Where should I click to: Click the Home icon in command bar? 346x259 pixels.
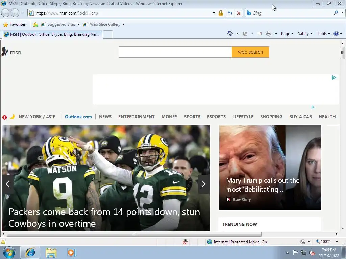tap(230, 34)
